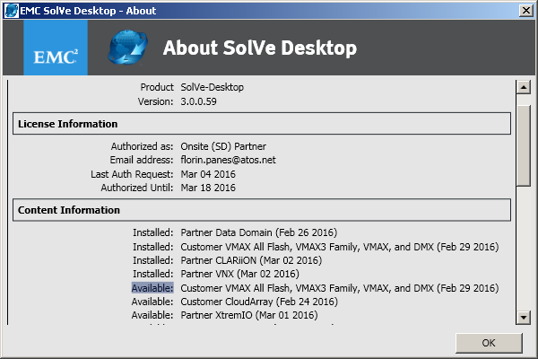
Task: Click the scrollbar up arrow
Action: pos(524,87)
